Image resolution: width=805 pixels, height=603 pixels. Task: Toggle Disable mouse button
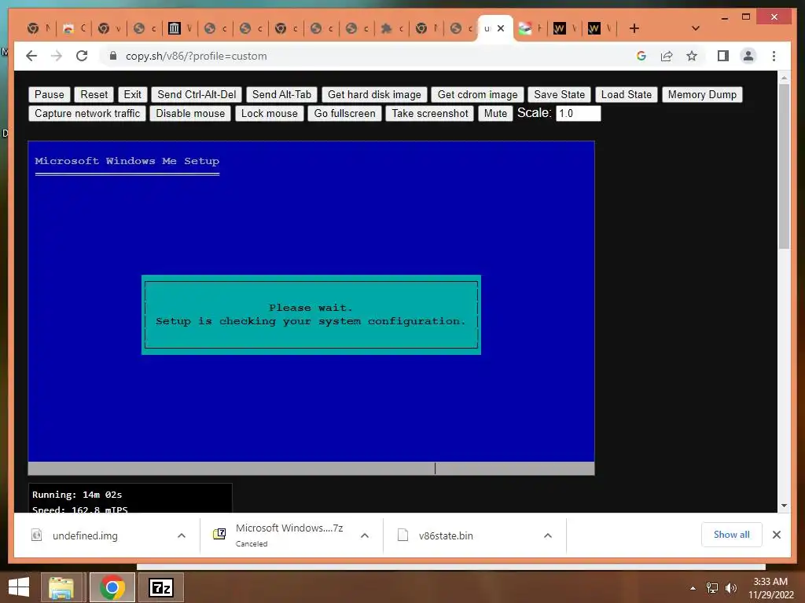tap(190, 113)
